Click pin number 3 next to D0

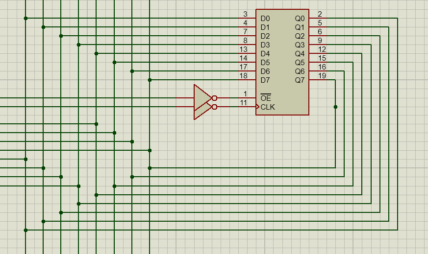[x=245, y=14]
